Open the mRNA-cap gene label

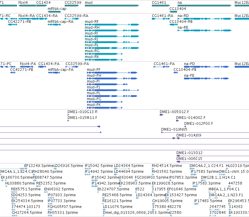pos(57,8)
